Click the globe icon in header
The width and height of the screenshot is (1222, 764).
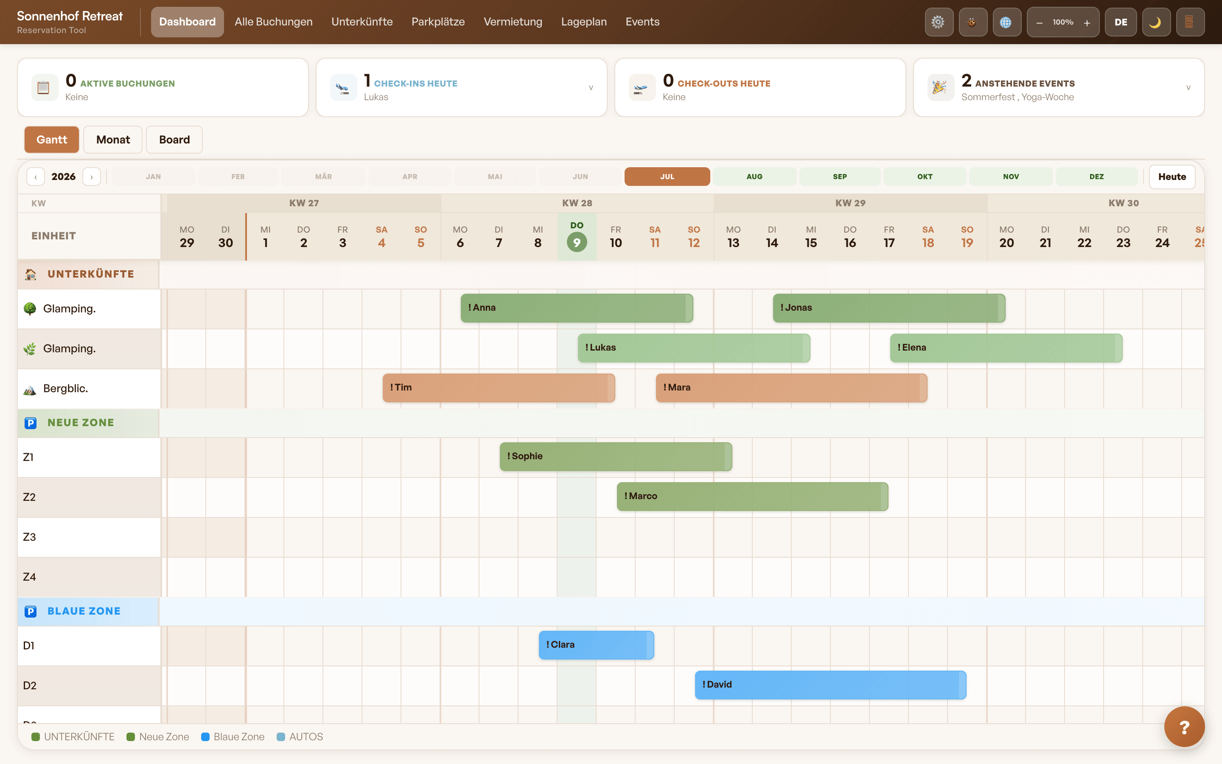tap(1006, 22)
